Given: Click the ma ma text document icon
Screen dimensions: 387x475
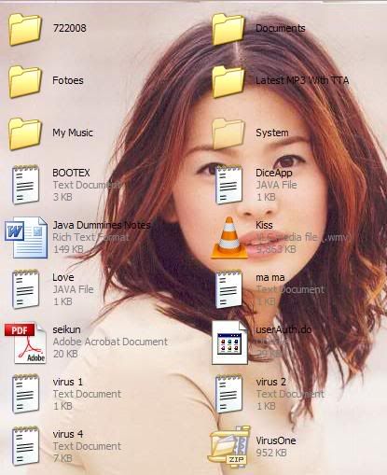Looking at the screenshot, I should [228, 289].
